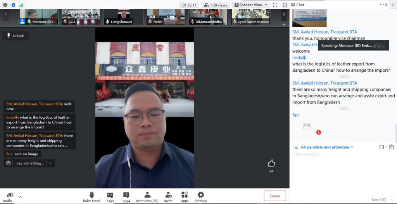
Task: Open the Chat panel more options
Action: point(382,5)
